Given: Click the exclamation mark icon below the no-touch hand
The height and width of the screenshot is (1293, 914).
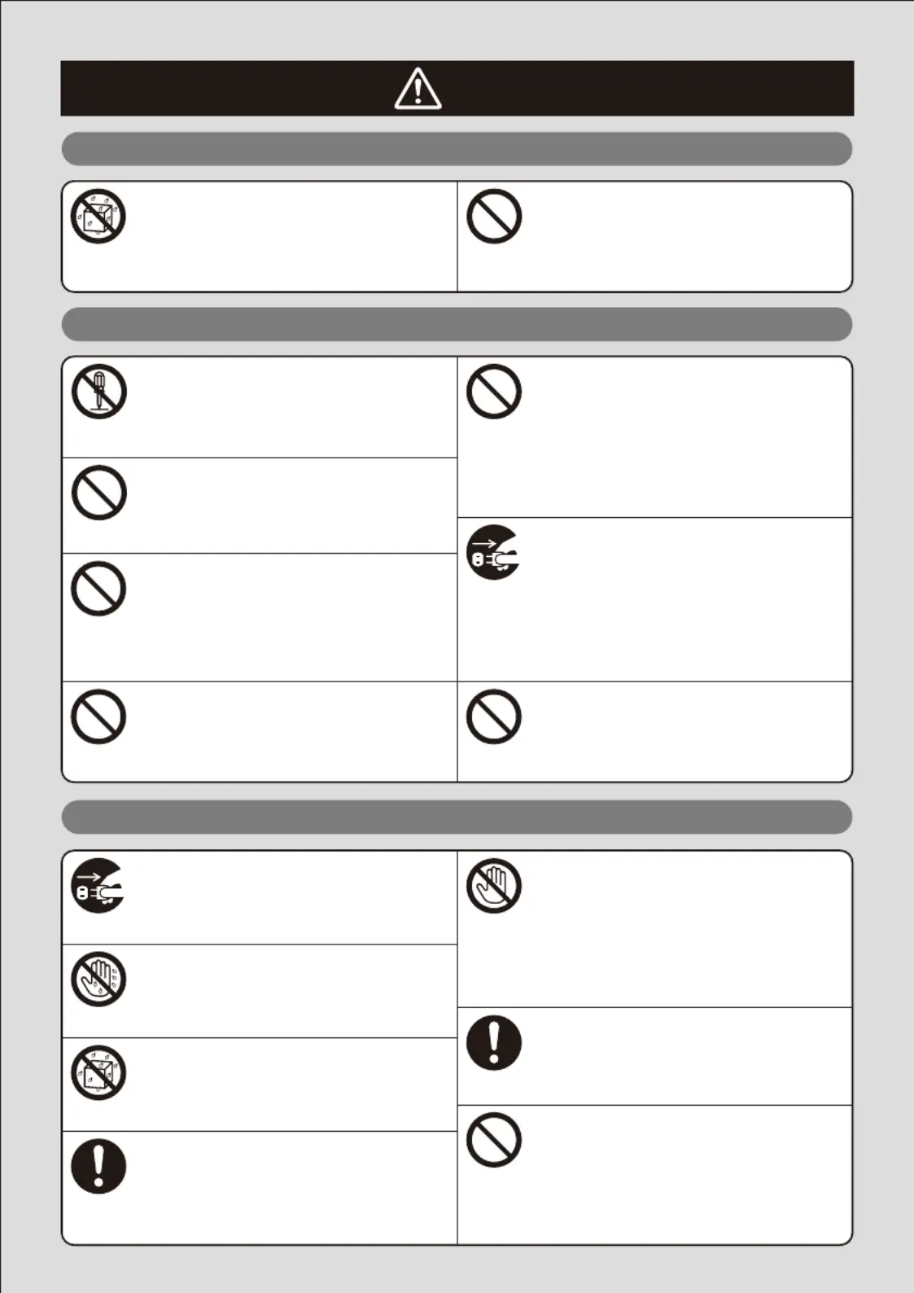Looking at the screenshot, I should tap(494, 1043).
